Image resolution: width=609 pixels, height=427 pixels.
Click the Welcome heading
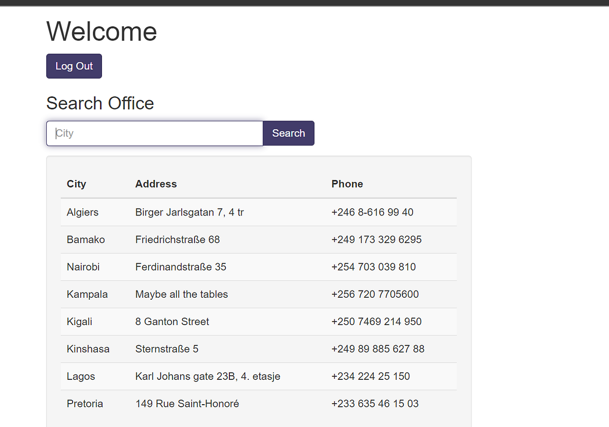click(101, 31)
